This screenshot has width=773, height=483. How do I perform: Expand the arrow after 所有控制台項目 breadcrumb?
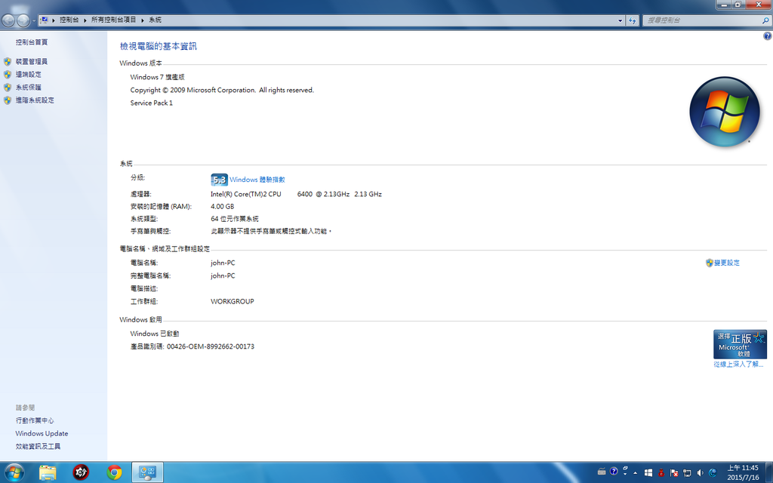click(x=142, y=20)
